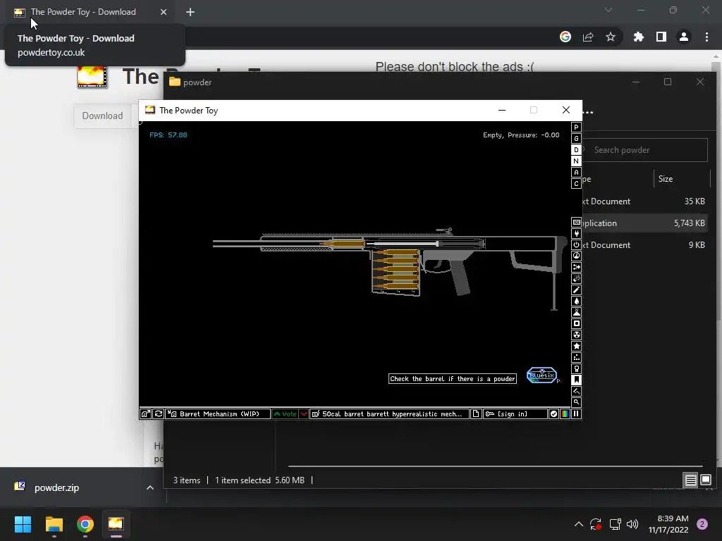
Task: Open the Special star menu icon
Action: 576,346
